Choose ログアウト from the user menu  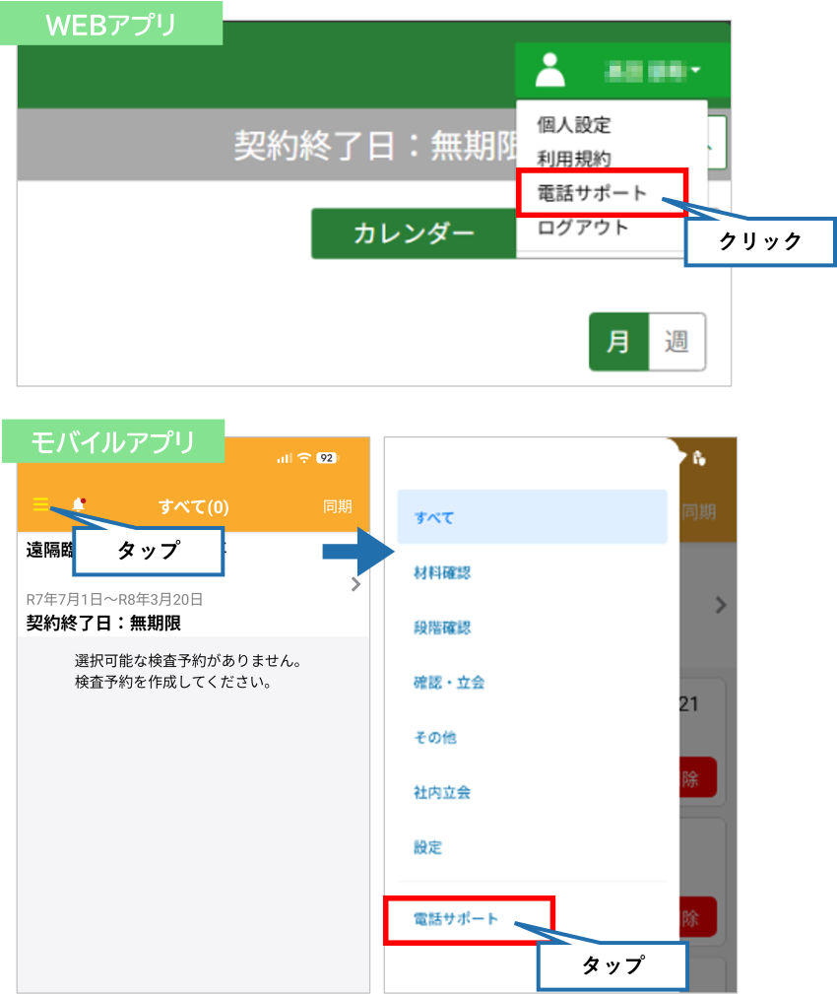tap(582, 228)
